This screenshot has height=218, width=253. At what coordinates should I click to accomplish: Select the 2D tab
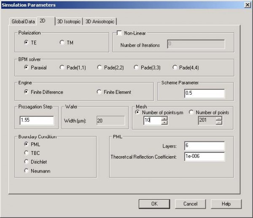point(46,21)
